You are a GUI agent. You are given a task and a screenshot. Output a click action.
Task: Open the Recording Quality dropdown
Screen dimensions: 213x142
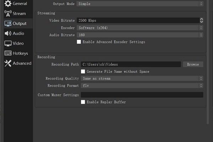tap(142, 78)
